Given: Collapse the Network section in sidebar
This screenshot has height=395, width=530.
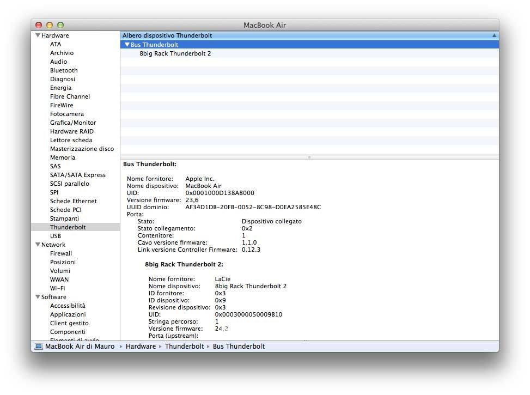Looking at the screenshot, I should 38,245.
